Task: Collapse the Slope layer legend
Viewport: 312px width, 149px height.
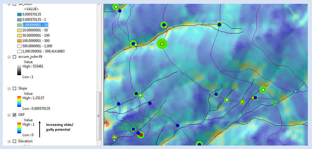Action: coord(9,89)
